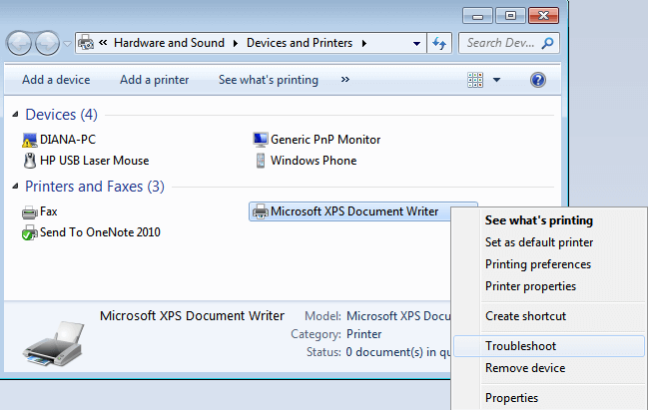The height and width of the screenshot is (410, 648).
Task: Select the Send To OneNote 2010 icon
Action: [30, 232]
